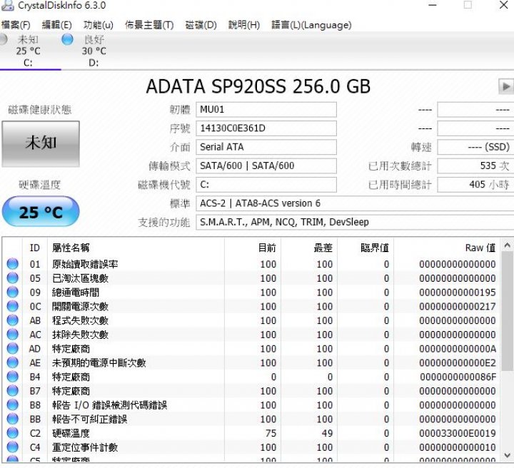Click the power on count 535 次
The height and width of the screenshot is (468, 514).
(475, 166)
